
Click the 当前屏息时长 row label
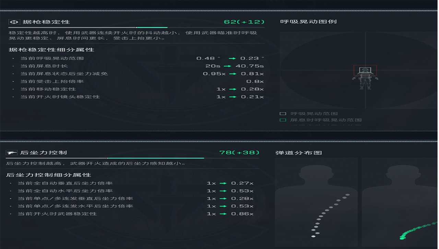click(x=44, y=66)
